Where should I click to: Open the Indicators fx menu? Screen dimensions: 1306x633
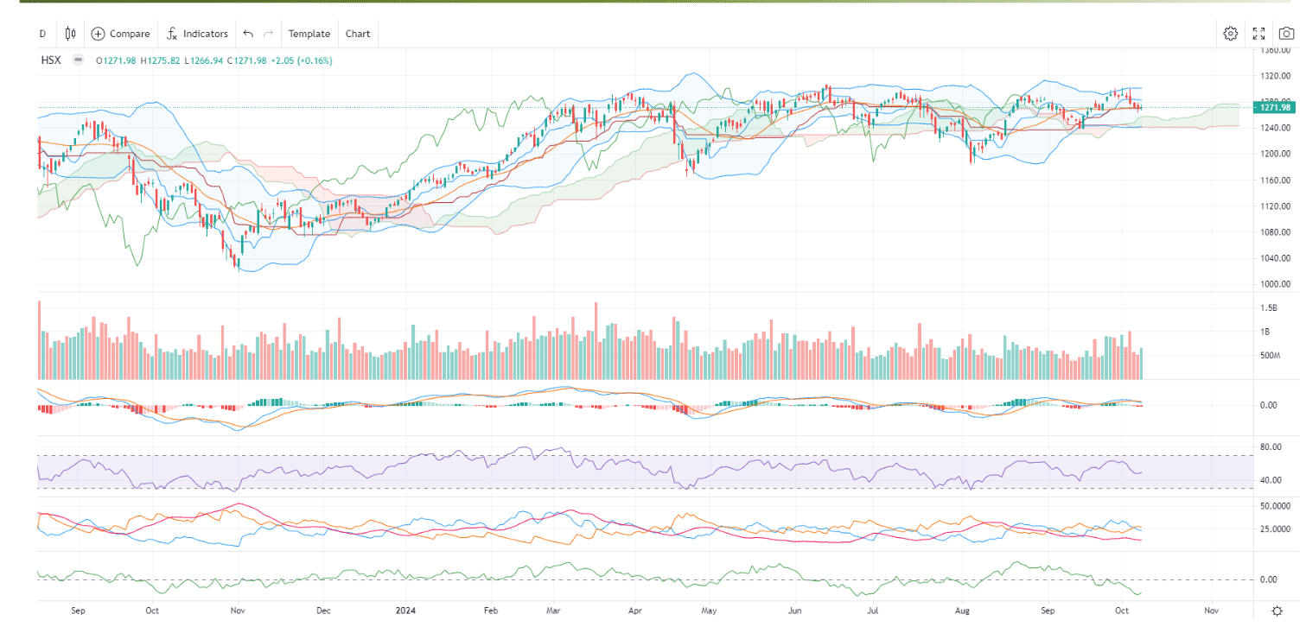pyautogui.click(x=197, y=34)
